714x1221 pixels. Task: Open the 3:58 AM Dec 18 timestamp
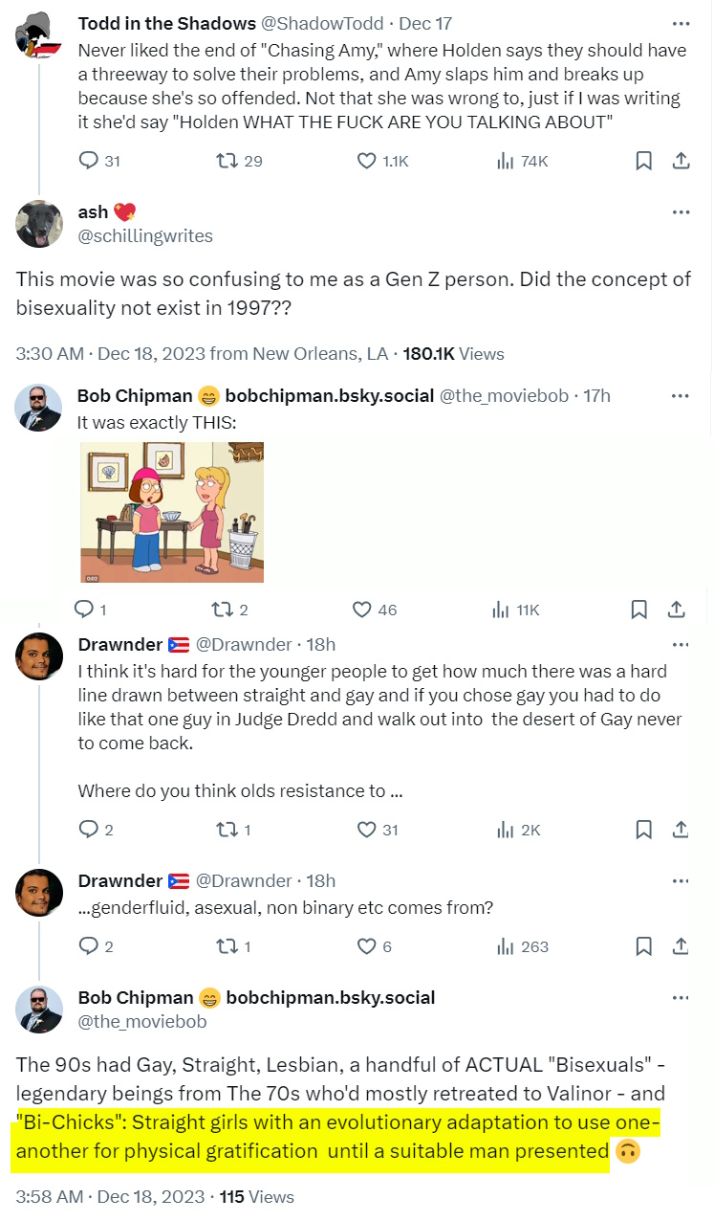110,1196
